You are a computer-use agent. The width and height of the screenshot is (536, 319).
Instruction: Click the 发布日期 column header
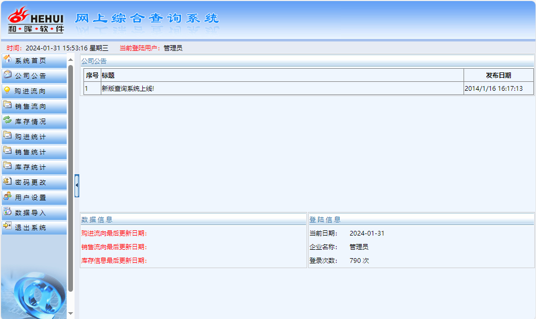pos(498,75)
